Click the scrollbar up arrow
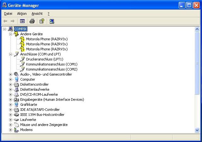The image size is (202, 142). (197, 29)
